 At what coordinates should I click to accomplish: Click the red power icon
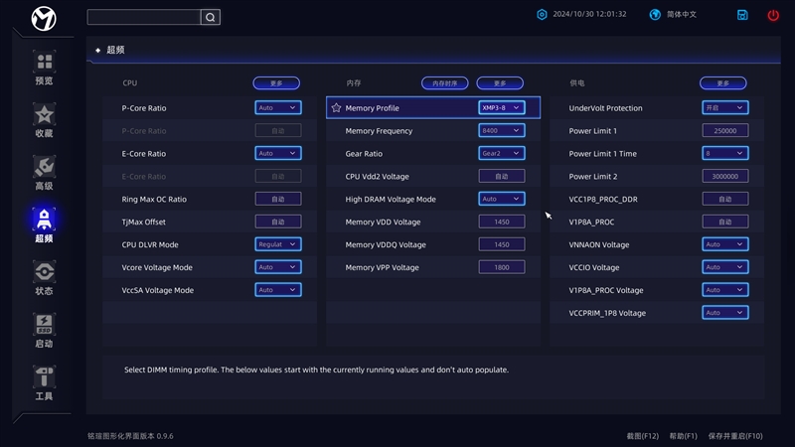pos(773,15)
